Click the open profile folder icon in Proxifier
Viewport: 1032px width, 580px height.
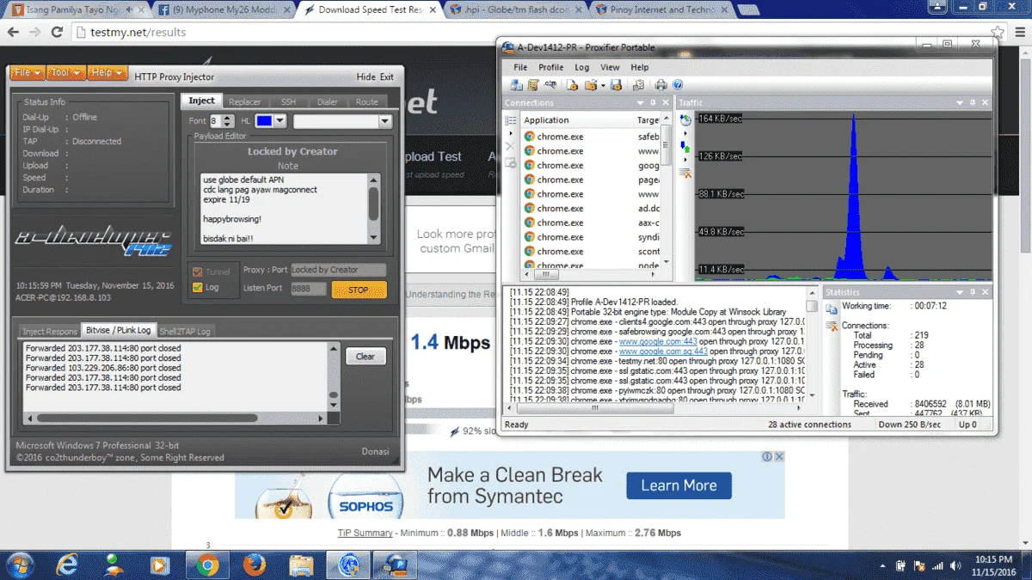tap(591, 85)
